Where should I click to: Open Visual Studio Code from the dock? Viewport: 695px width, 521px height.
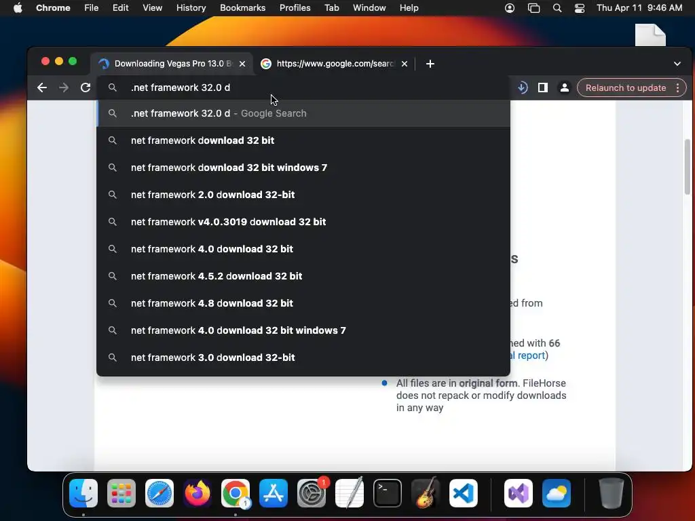463,493
